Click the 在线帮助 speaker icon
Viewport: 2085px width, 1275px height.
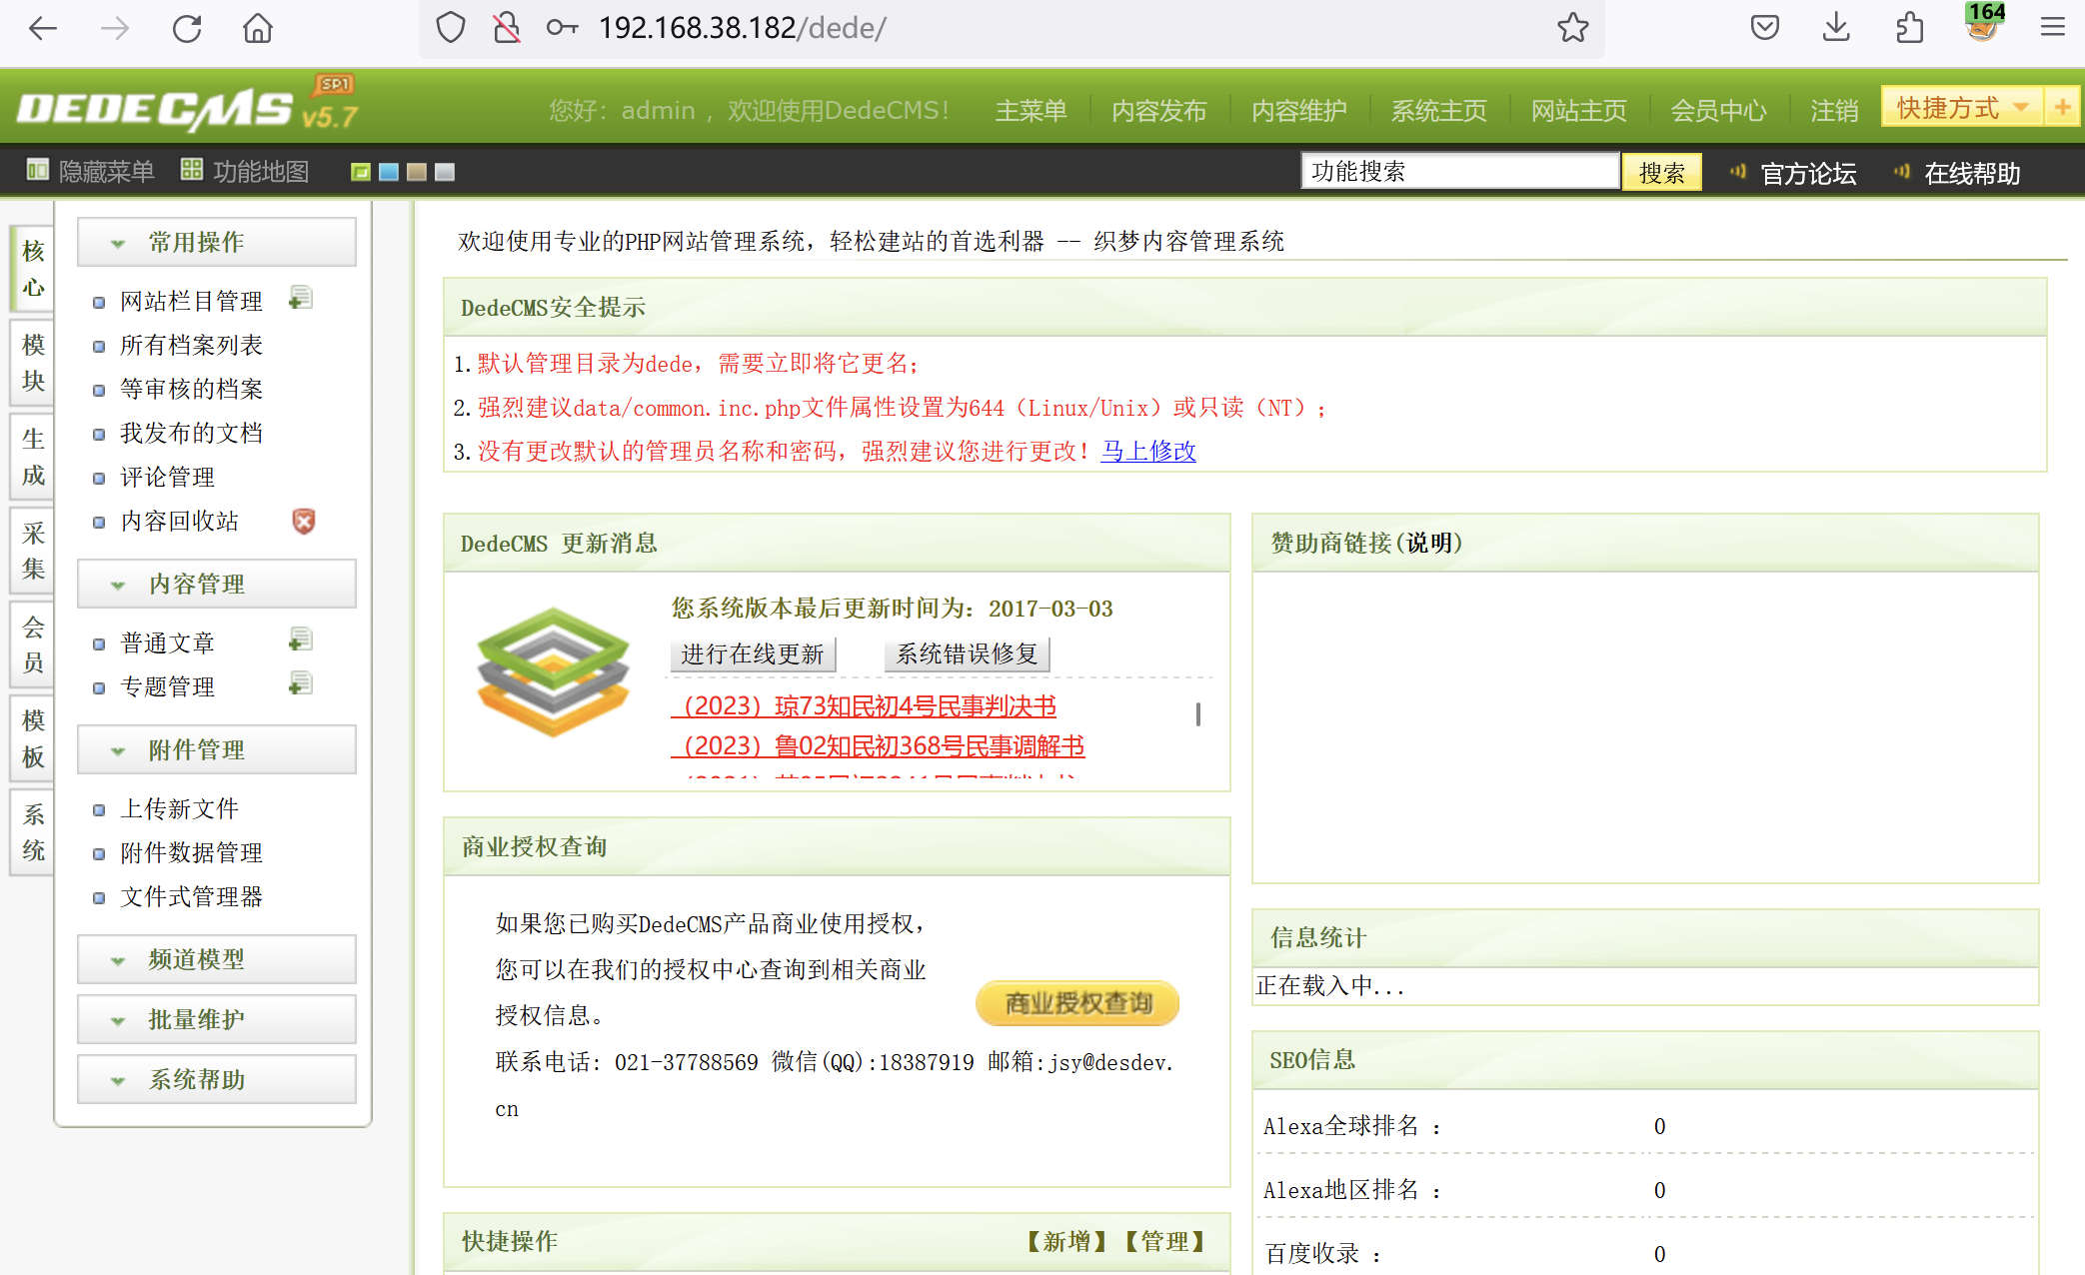pyautogui.click(x=1900, y=171)
